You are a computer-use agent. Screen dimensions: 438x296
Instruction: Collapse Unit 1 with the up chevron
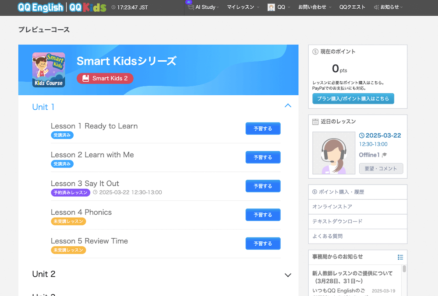coord(288,106)
